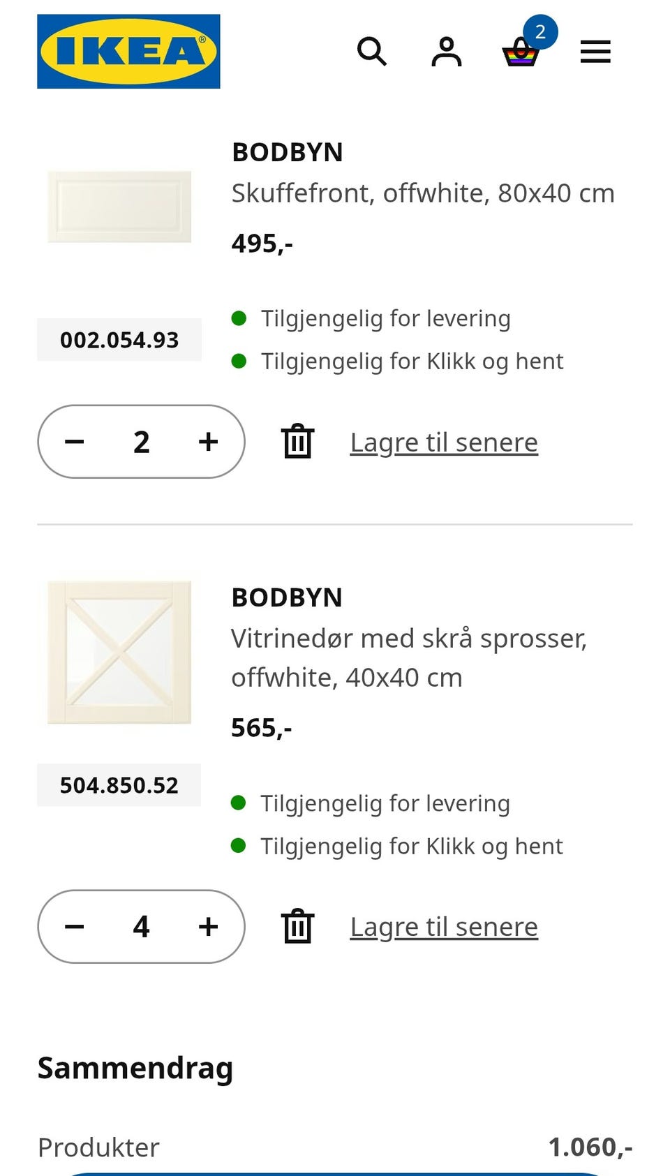Screen dimensions: 670x1176
Task: Select article number 002.054.93
Action: click(x=119, y=340)
